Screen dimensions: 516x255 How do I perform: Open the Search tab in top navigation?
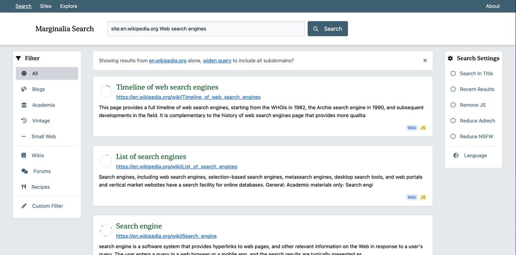click(x=23, y=6)
